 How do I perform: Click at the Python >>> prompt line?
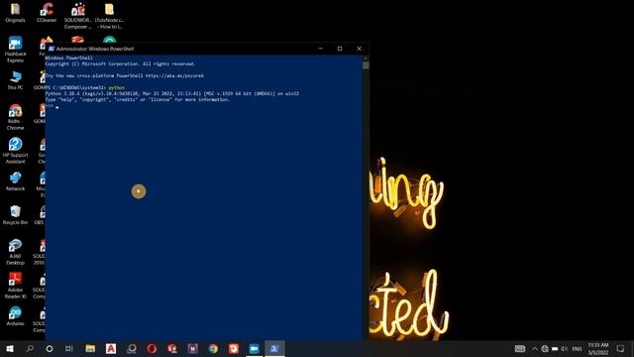pyautogui.click(x=53, y=106)
